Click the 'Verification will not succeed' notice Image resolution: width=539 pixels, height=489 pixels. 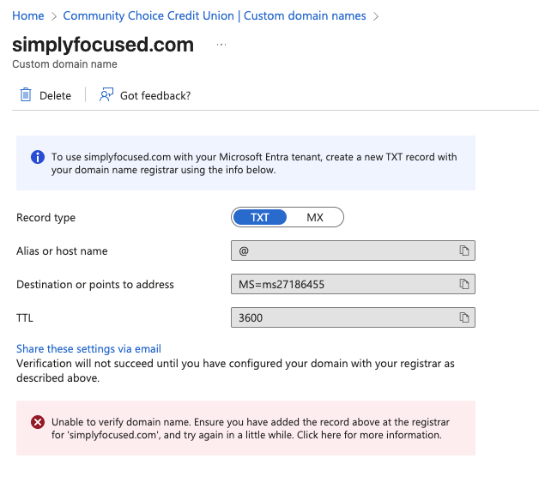[x=235, y=371]
